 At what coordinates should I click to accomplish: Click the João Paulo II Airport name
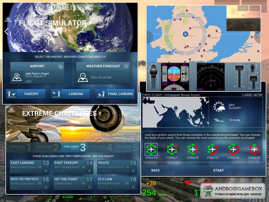coord(37,73)
